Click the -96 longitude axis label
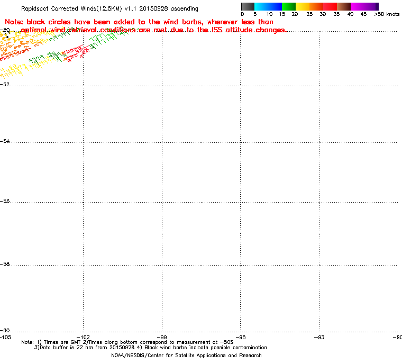Image resolution: width=402 pixels, height=364 pixels. 241,337
